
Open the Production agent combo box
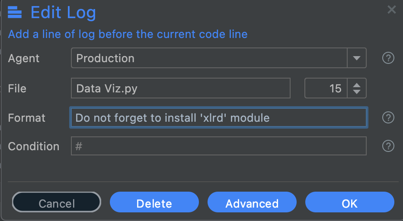pos(219,58)
